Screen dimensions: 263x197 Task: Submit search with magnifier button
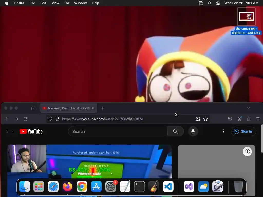coord(176,131)
